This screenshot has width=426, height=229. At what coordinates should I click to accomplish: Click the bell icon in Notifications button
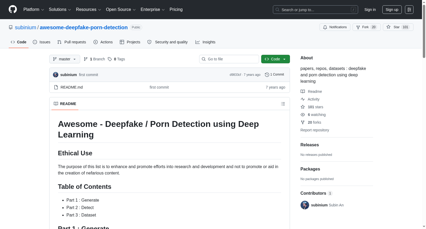pyautogui.click(x=325, y=27)
